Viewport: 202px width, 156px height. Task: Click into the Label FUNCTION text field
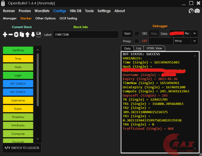click(x=85, y=35)
